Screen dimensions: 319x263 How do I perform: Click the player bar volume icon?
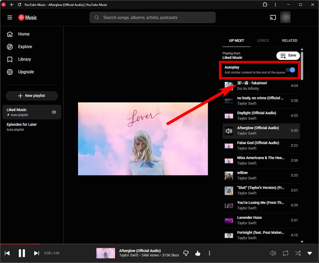tap(273, 253)
